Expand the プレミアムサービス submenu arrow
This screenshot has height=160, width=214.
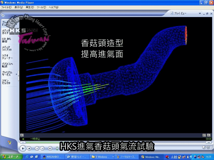pos(16,74)
